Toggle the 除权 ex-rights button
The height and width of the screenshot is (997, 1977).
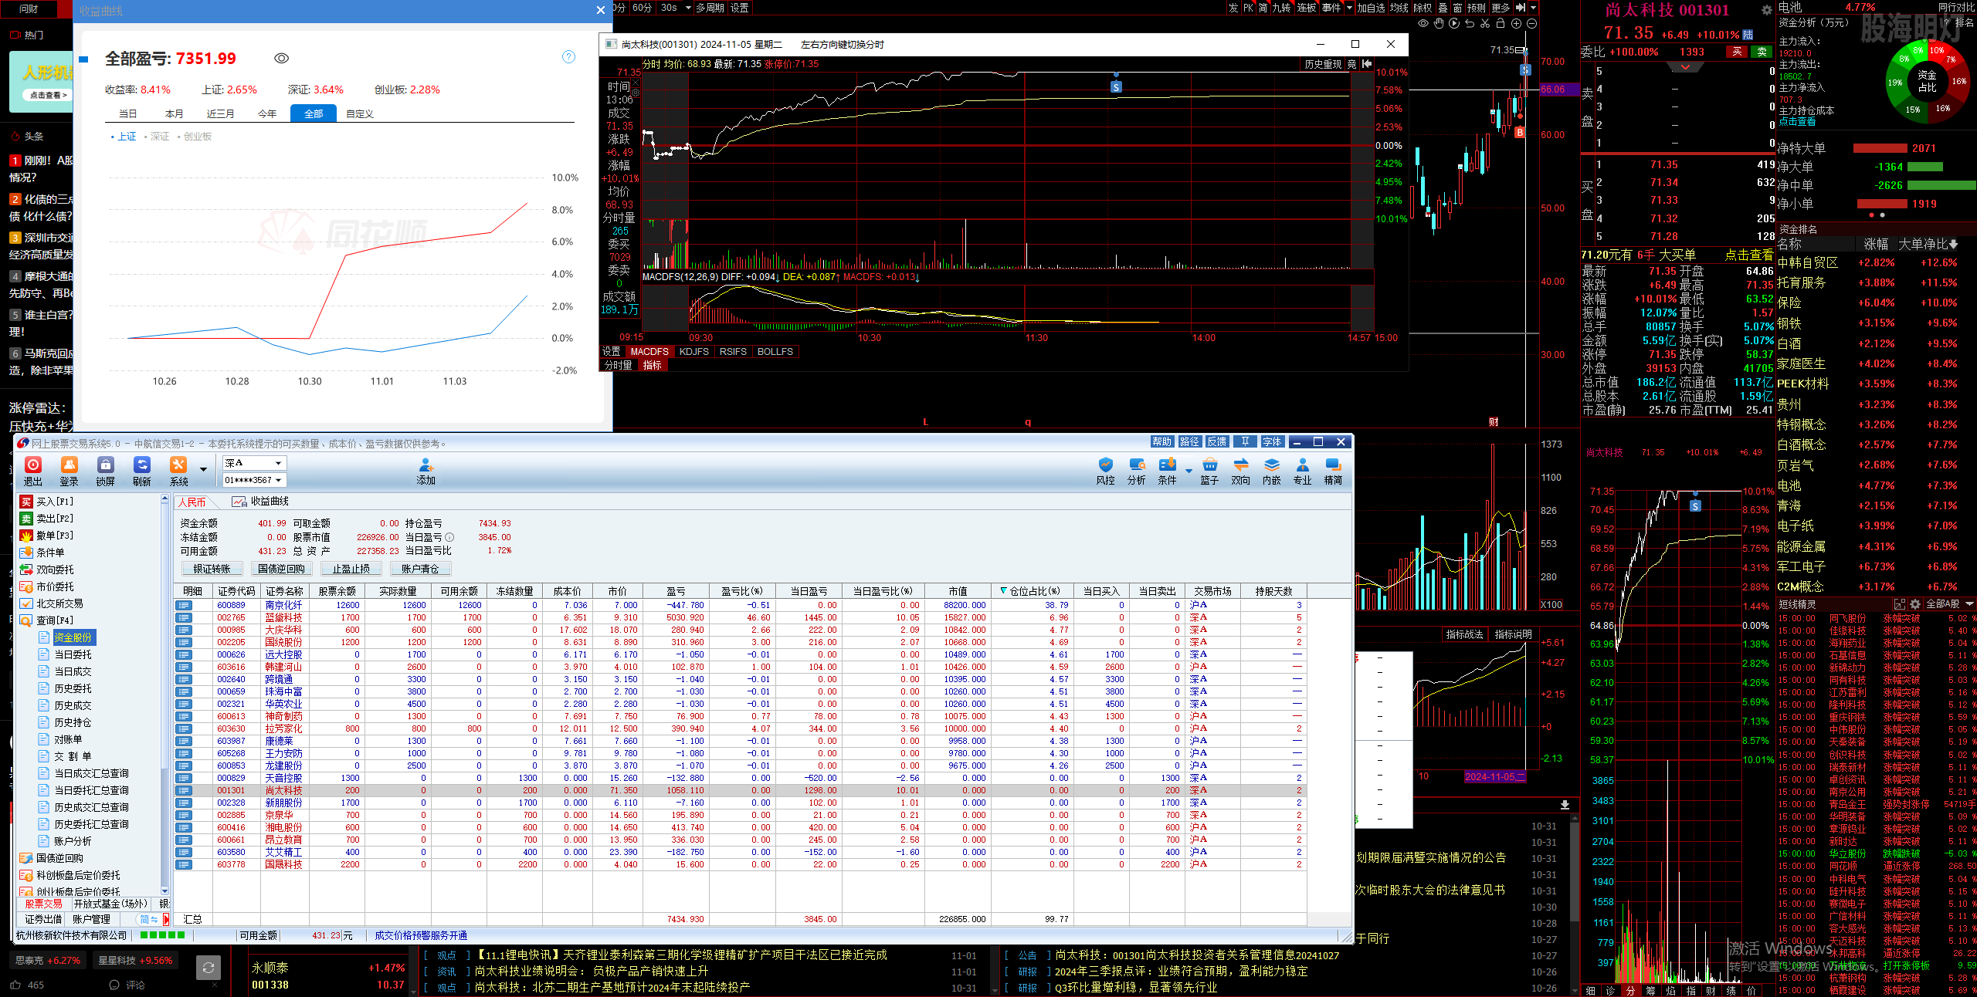pyautogui.click(x=1423, y=8)
